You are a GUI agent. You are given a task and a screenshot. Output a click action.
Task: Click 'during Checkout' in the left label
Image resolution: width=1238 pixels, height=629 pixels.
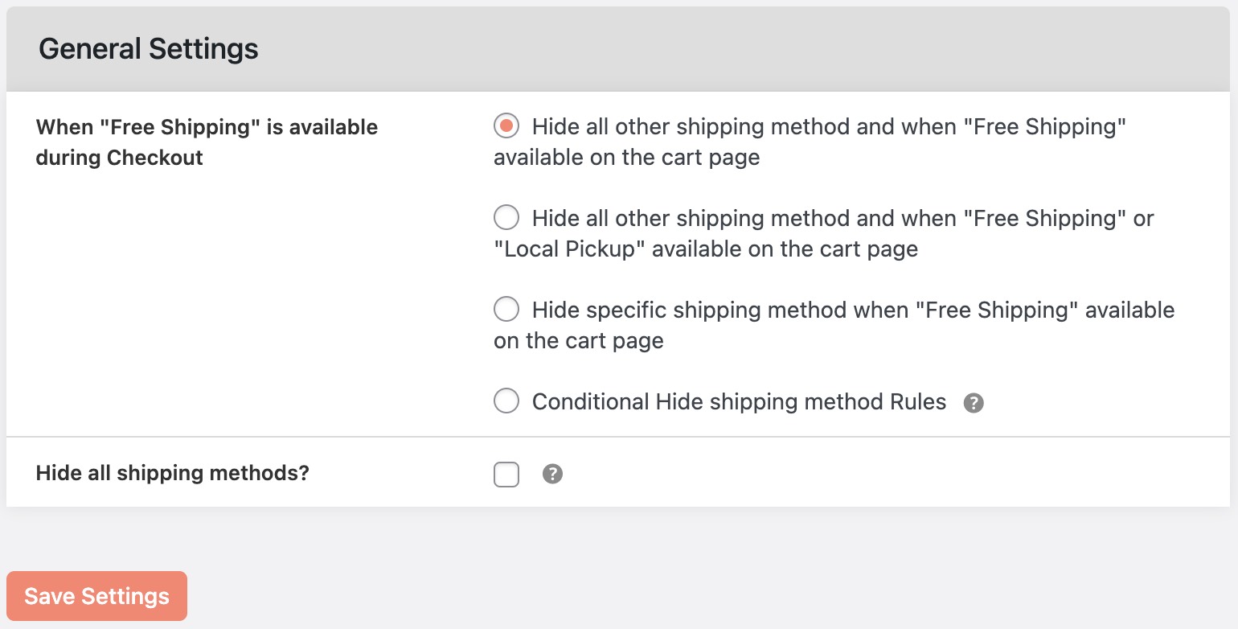(x=120, y=158)
